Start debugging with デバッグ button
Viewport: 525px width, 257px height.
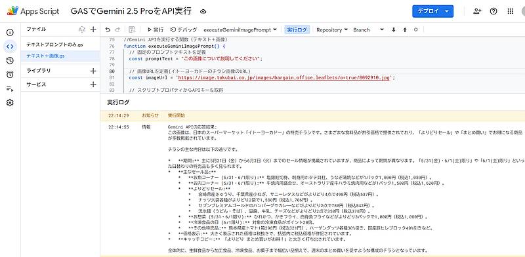tap(184, 30)
